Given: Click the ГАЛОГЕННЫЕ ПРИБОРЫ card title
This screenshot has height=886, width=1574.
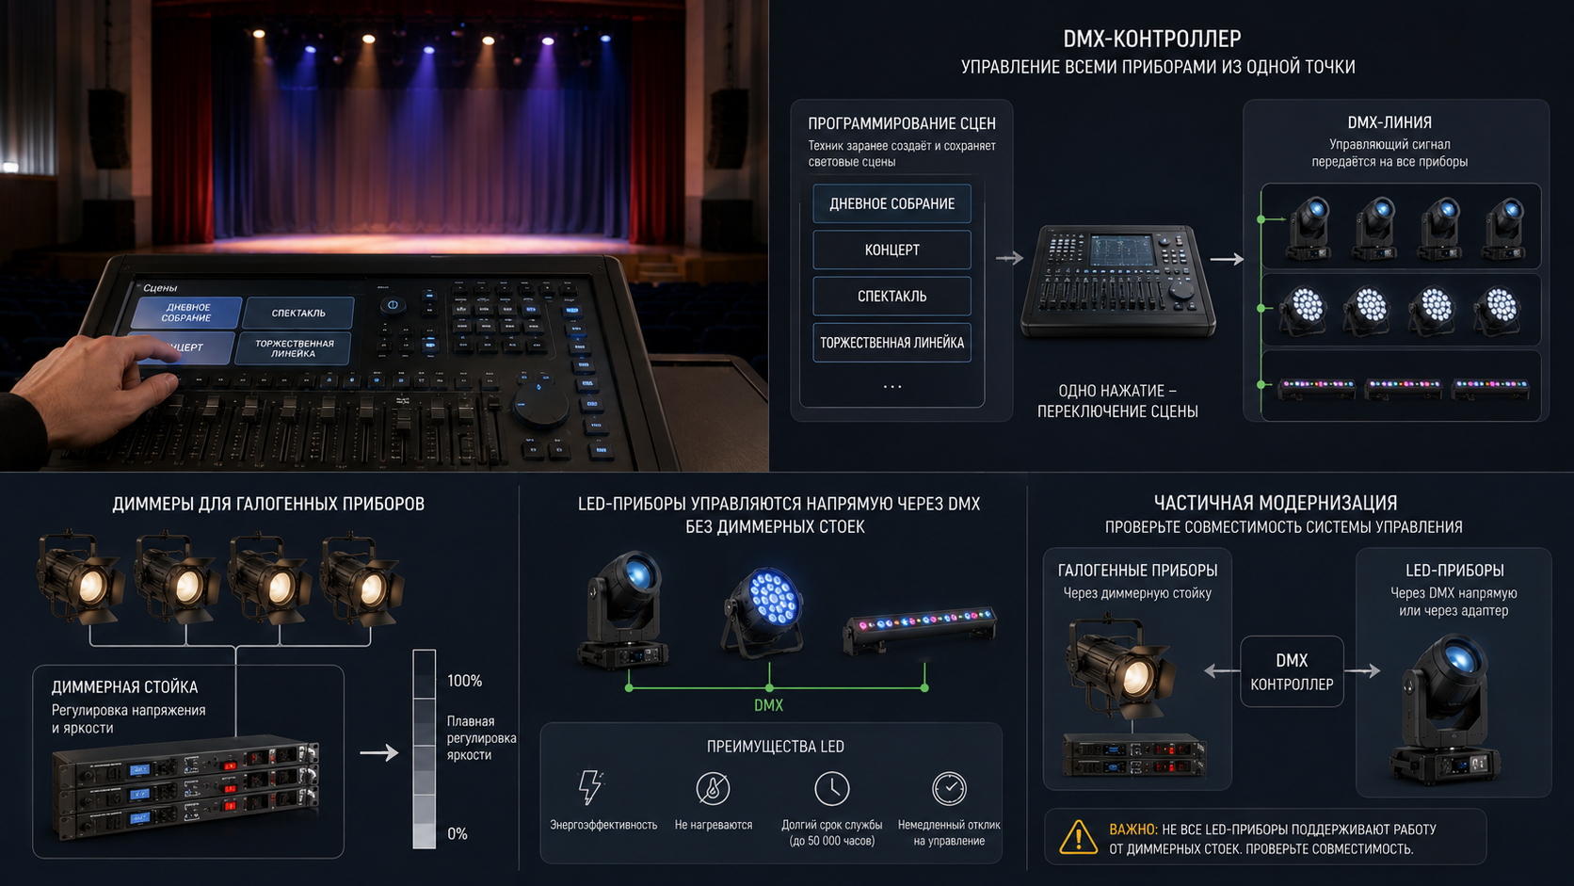Looking at the screenshot, I should [x=1137, y=571].
